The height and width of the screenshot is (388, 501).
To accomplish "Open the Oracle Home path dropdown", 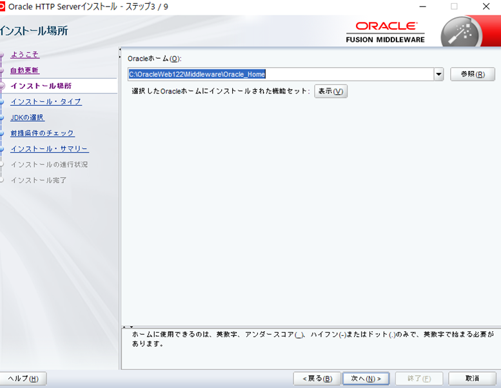I will (x=438, y=74).
